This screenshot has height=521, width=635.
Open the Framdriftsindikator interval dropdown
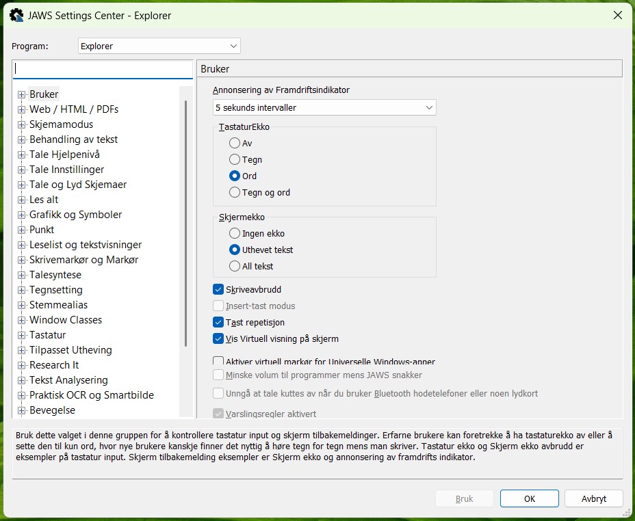click(x=324, y=107)
